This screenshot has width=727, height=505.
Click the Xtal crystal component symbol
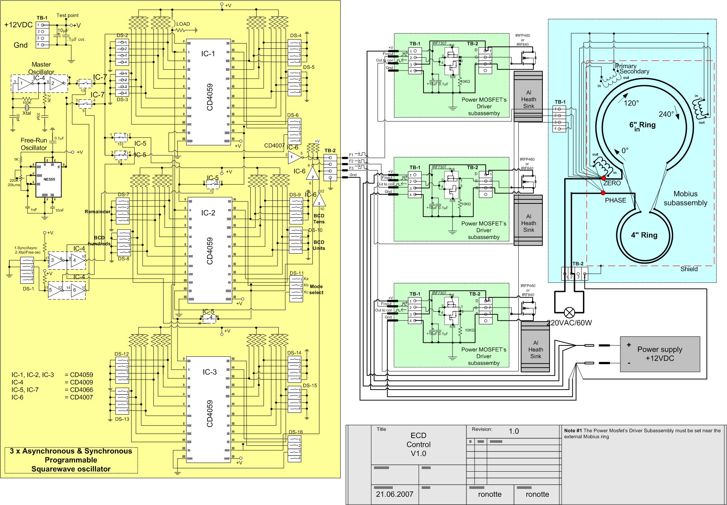[27, 108]
